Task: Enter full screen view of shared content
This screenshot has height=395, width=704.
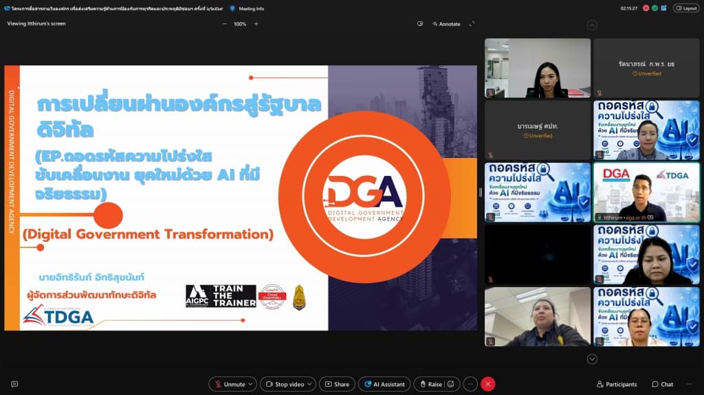Action: click(472, 24)
